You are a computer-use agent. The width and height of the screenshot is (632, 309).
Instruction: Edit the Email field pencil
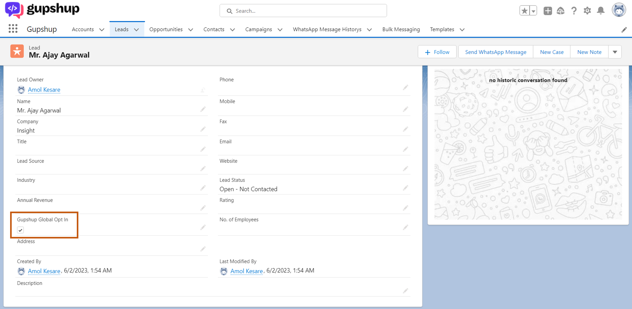(405, 149)
